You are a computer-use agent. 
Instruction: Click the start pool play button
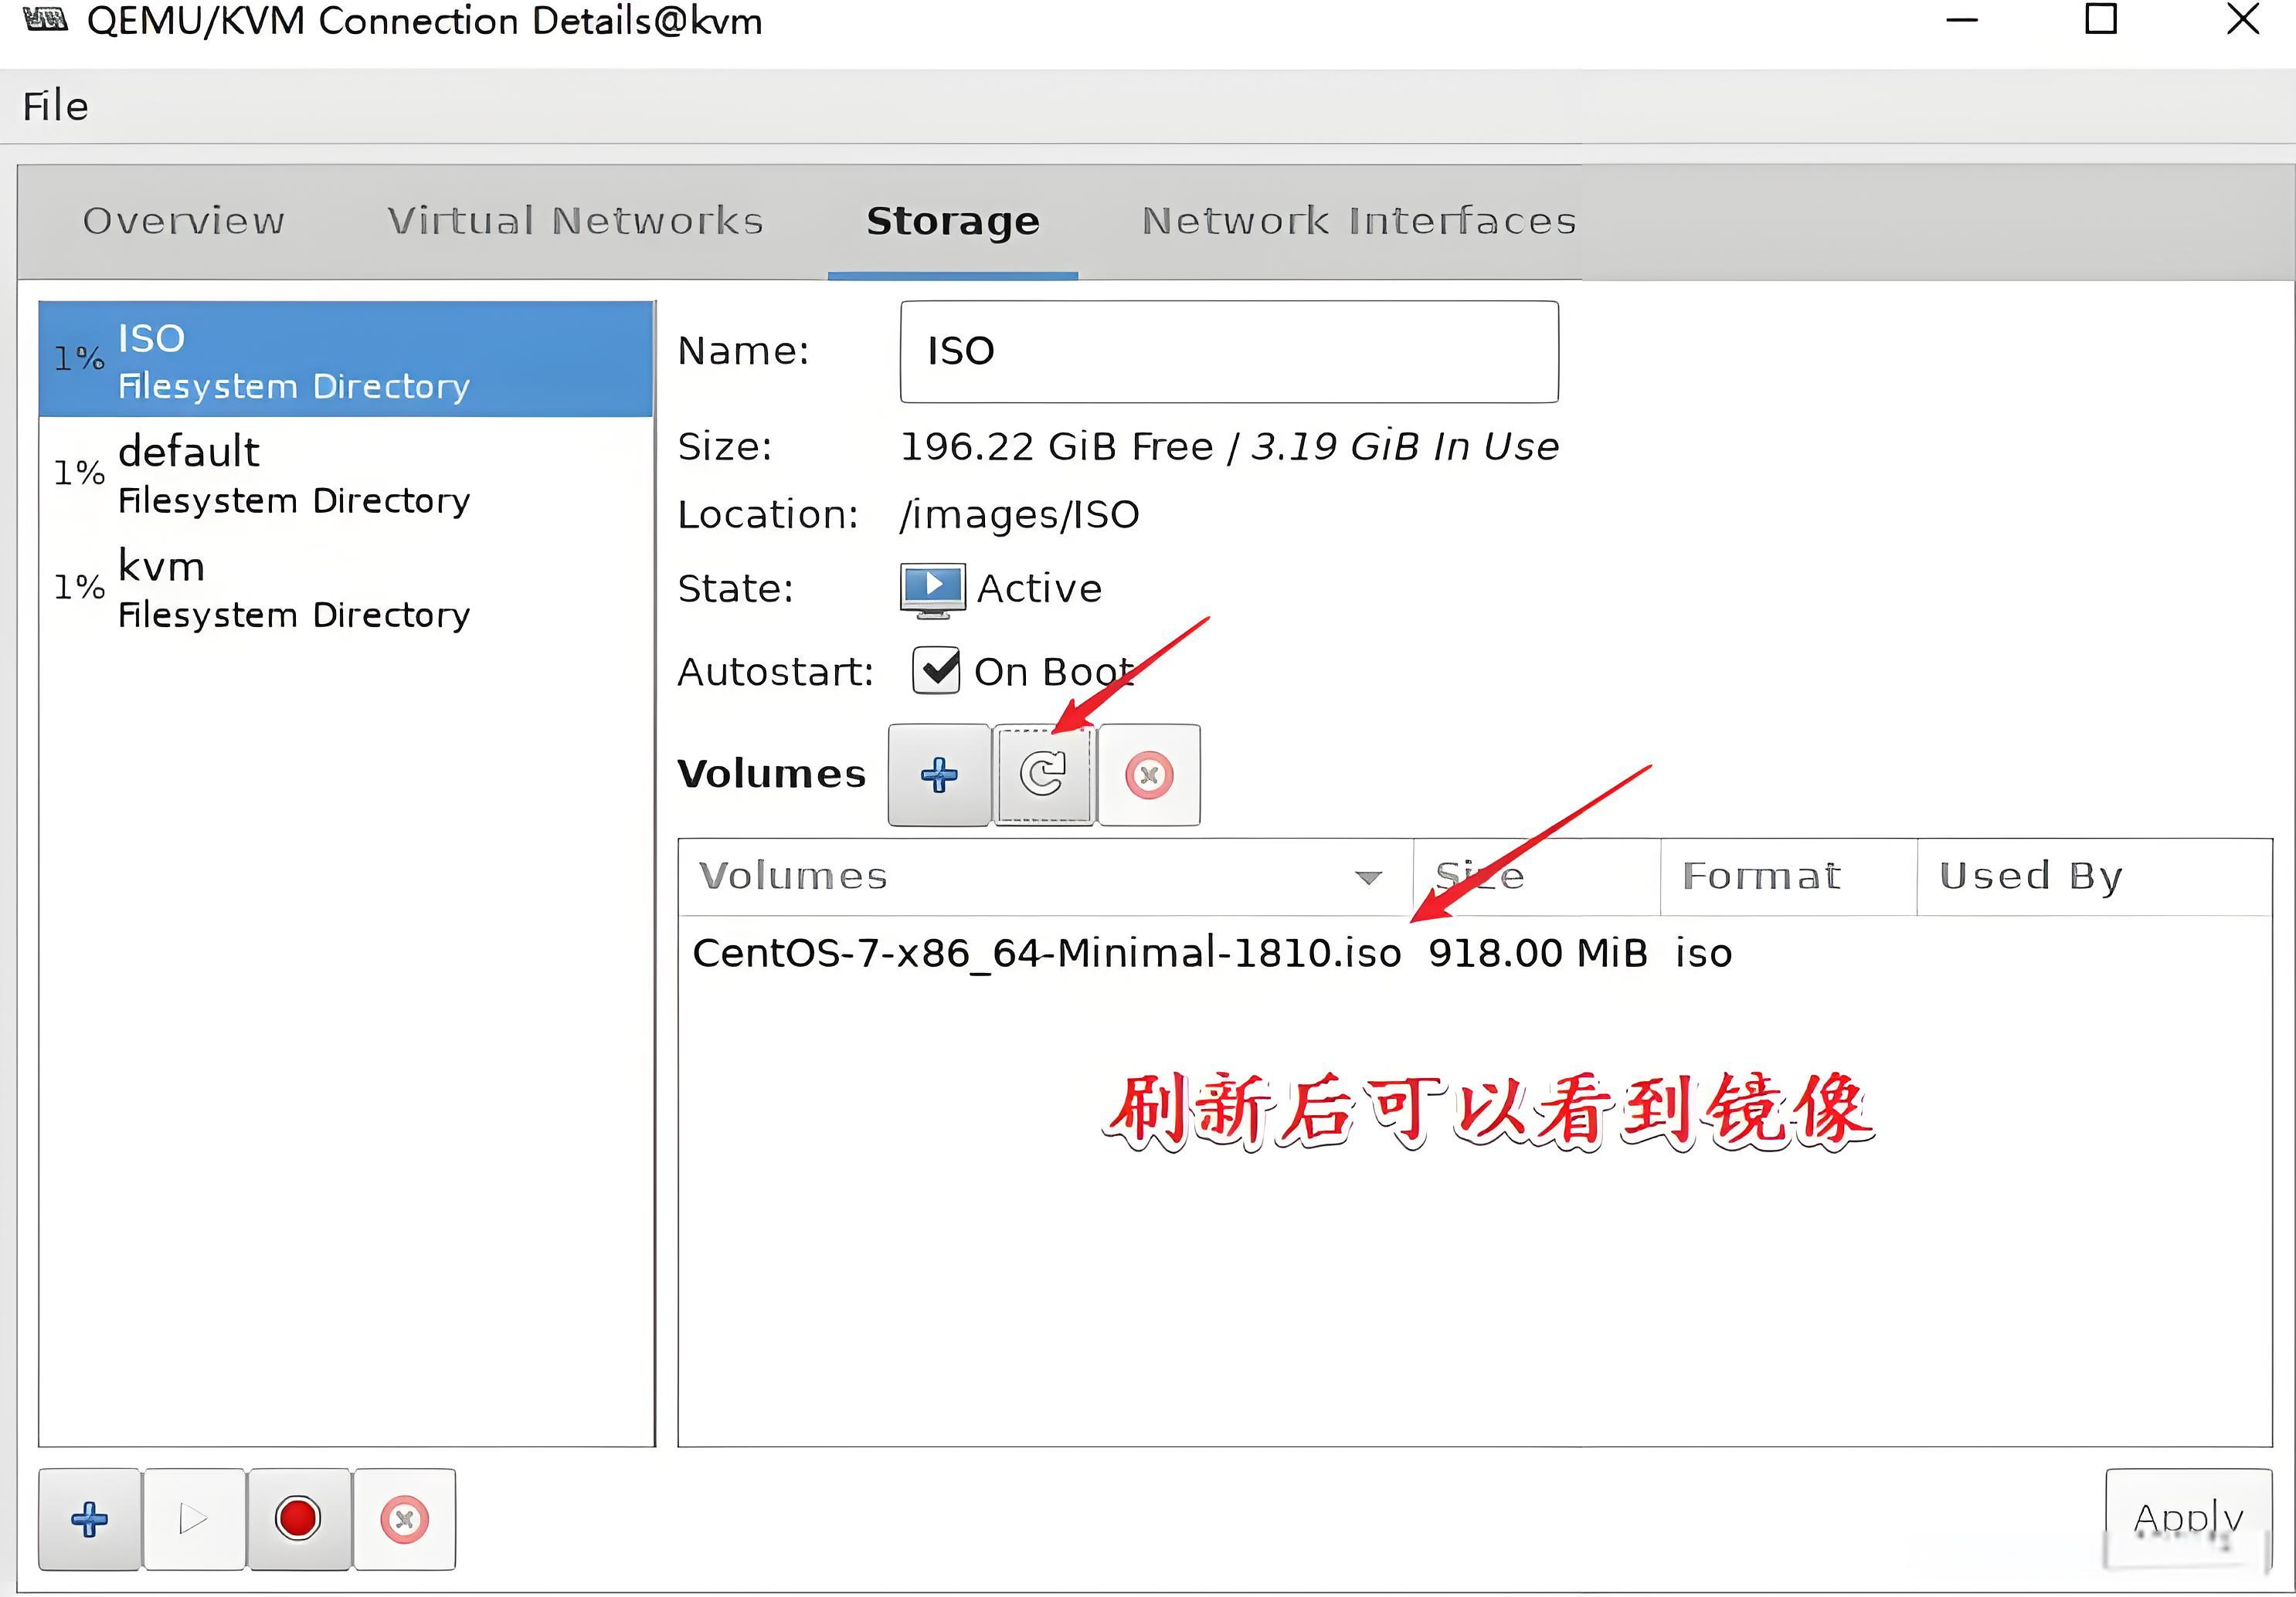tap(194, 1519)
